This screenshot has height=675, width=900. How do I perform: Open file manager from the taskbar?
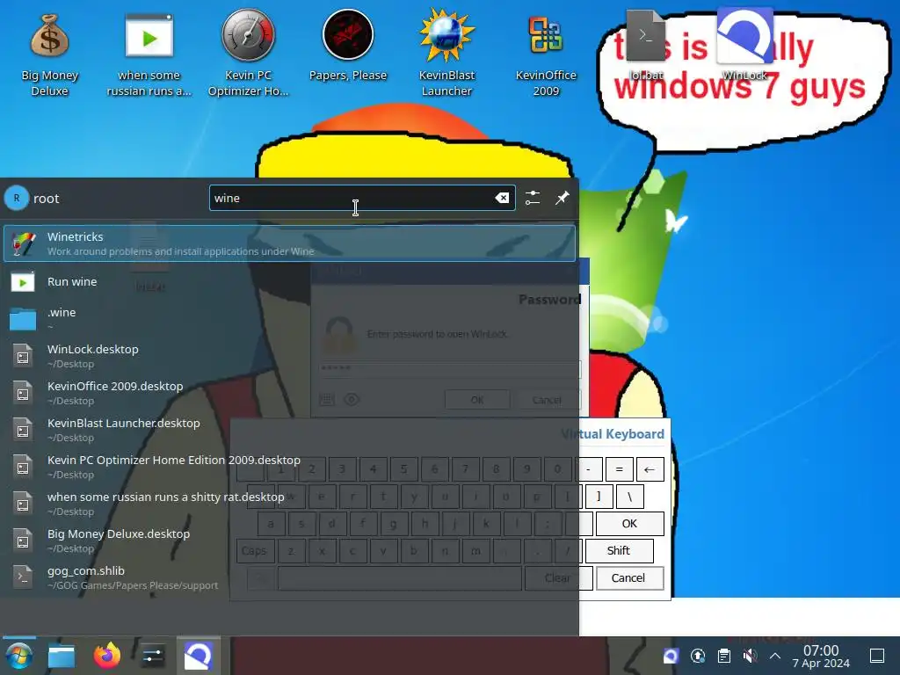pos(62,656)
